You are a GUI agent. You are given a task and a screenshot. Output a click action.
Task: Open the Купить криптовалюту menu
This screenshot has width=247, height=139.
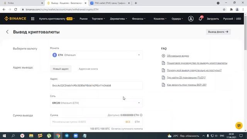click(x=57, y=19)
